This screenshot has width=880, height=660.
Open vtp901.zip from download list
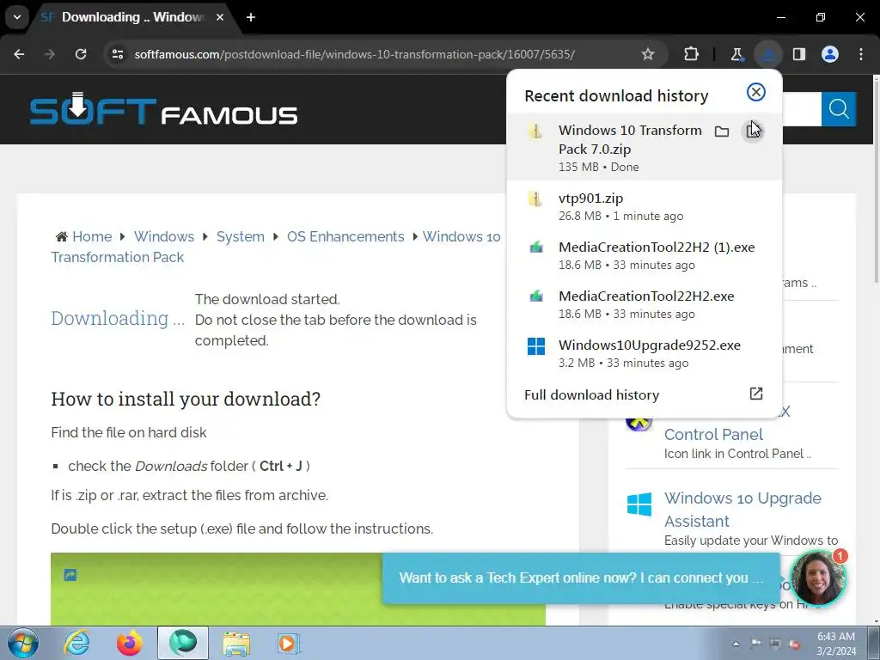point(645,206)
